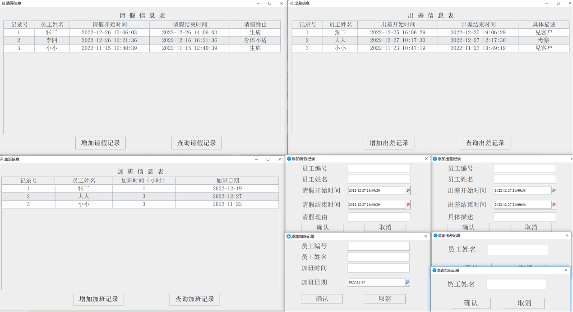Cancel the 添加加班记录 dialog
Image resolution: width=573 pixels, height=312 pixels.
pyautogui.click(x=384, y=298)
